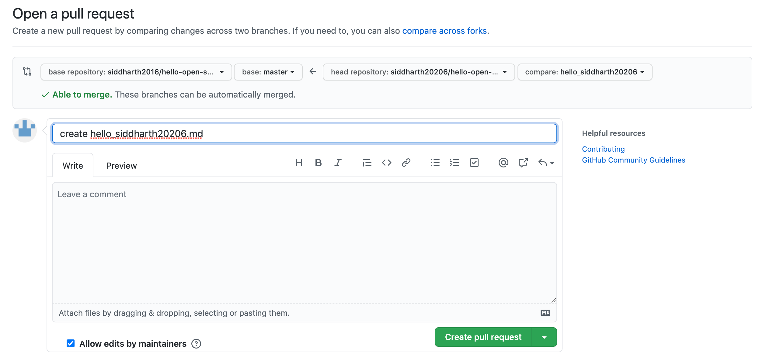This screenshot has width=777, height=361.
Task: Open compare across forks link
Action: 444,31
